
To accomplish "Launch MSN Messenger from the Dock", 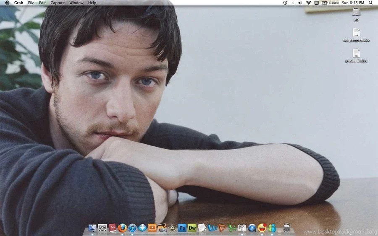I will tap(272, 228).
